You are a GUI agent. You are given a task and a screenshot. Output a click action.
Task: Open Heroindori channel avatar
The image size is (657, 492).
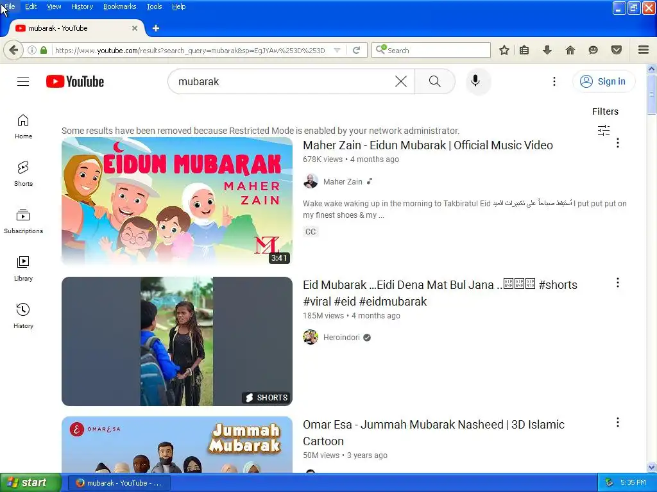click(311, 337)
